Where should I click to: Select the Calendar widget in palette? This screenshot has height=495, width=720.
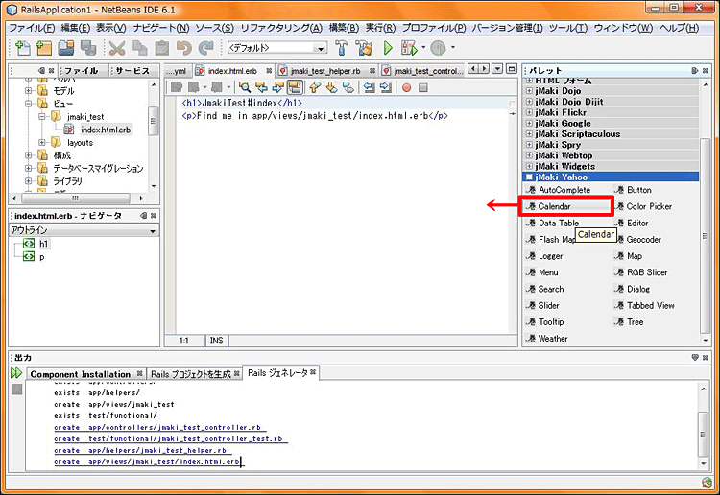coord(565,206)
